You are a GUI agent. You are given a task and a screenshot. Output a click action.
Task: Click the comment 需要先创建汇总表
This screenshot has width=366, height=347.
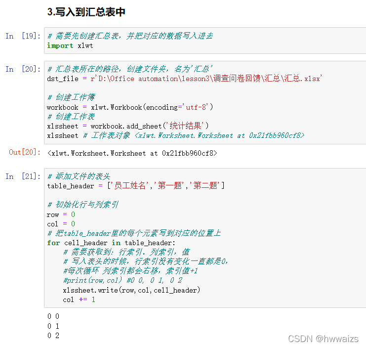(x=130, y=36)
